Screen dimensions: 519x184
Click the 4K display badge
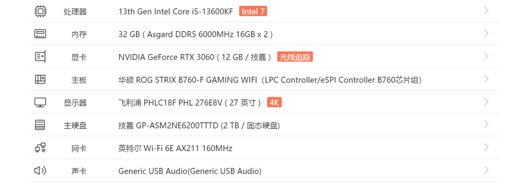click(274, 102)
